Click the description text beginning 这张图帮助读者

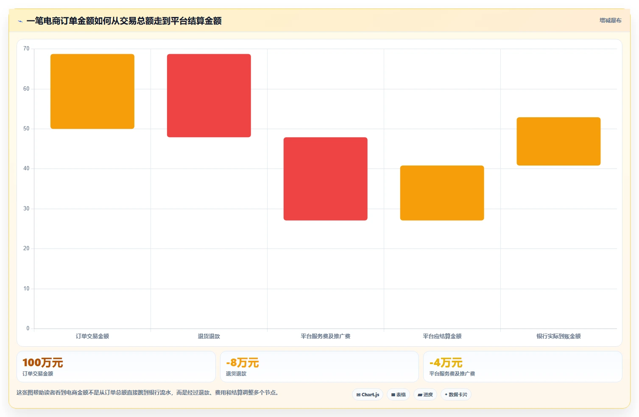click(x=148, y=392)
